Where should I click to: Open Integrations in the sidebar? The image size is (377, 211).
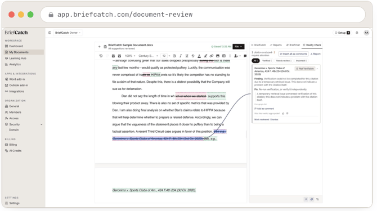point(24,91)
